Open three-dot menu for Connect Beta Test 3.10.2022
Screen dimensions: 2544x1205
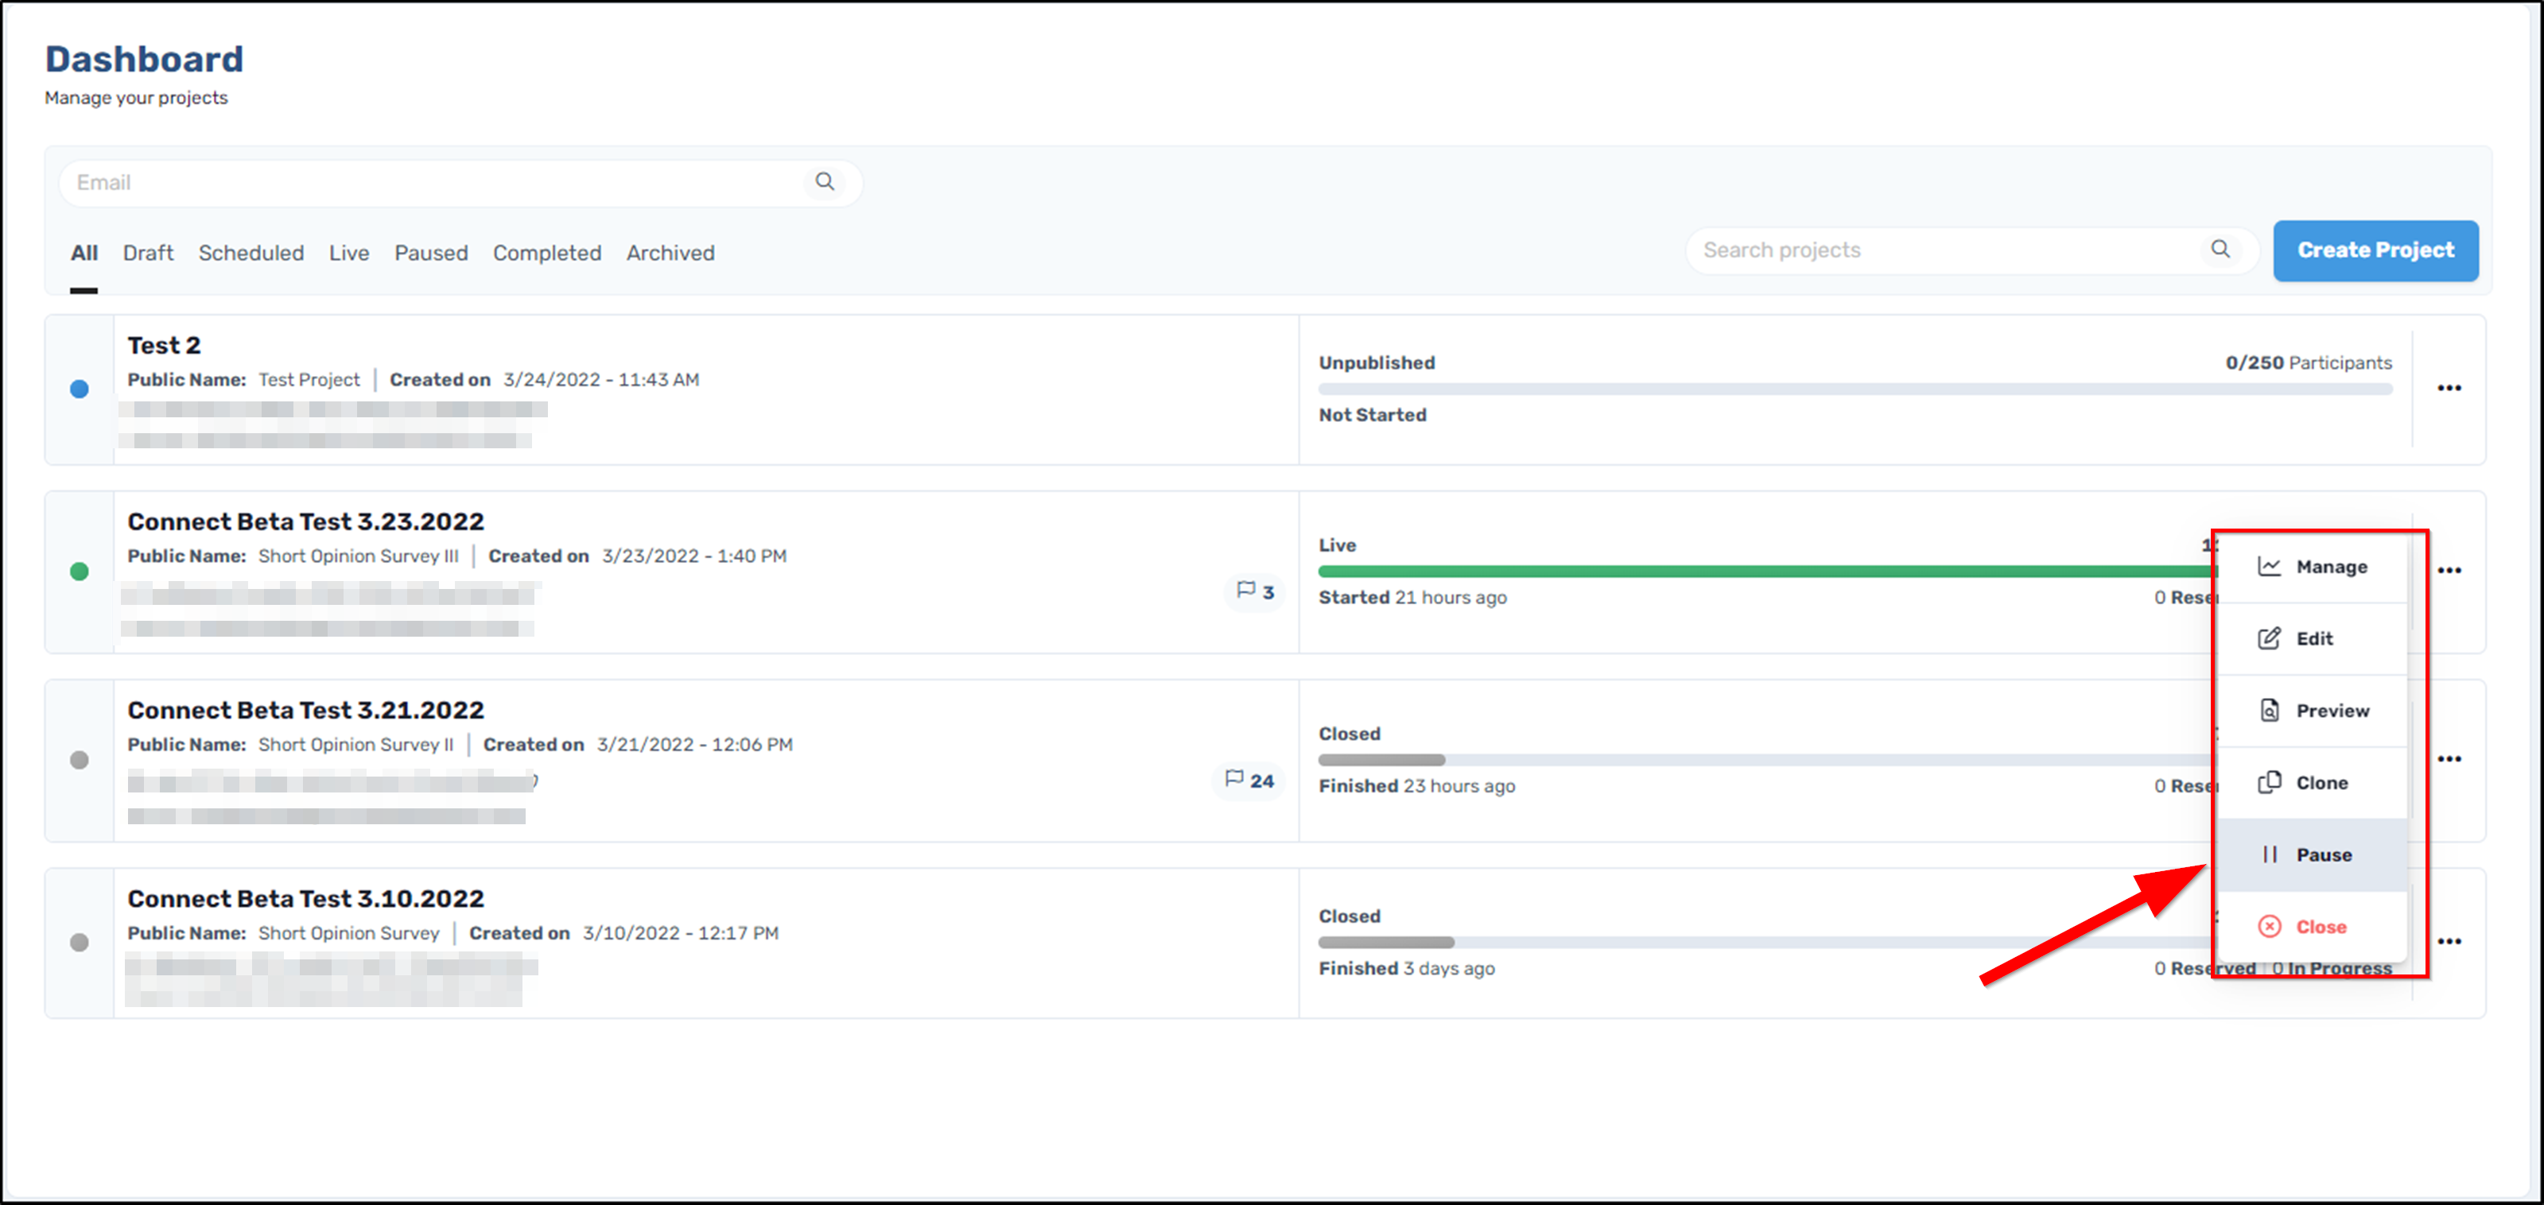[x=2449, y=941]
